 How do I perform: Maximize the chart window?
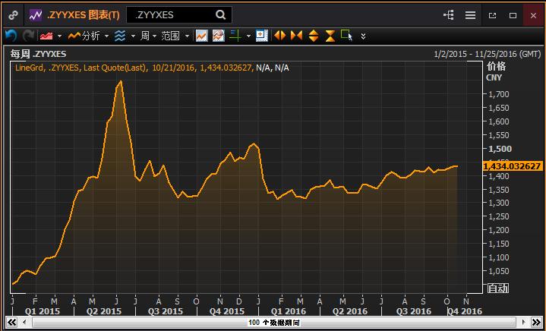click(513, 15)
